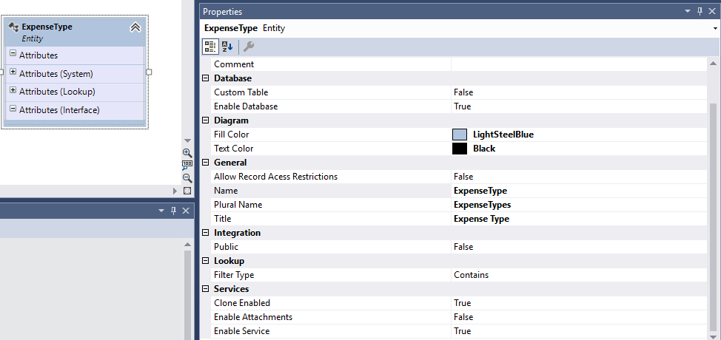Click the Black color name value
Image resolution: width=721 pixels, height=340 pixels.
(484, 149)
